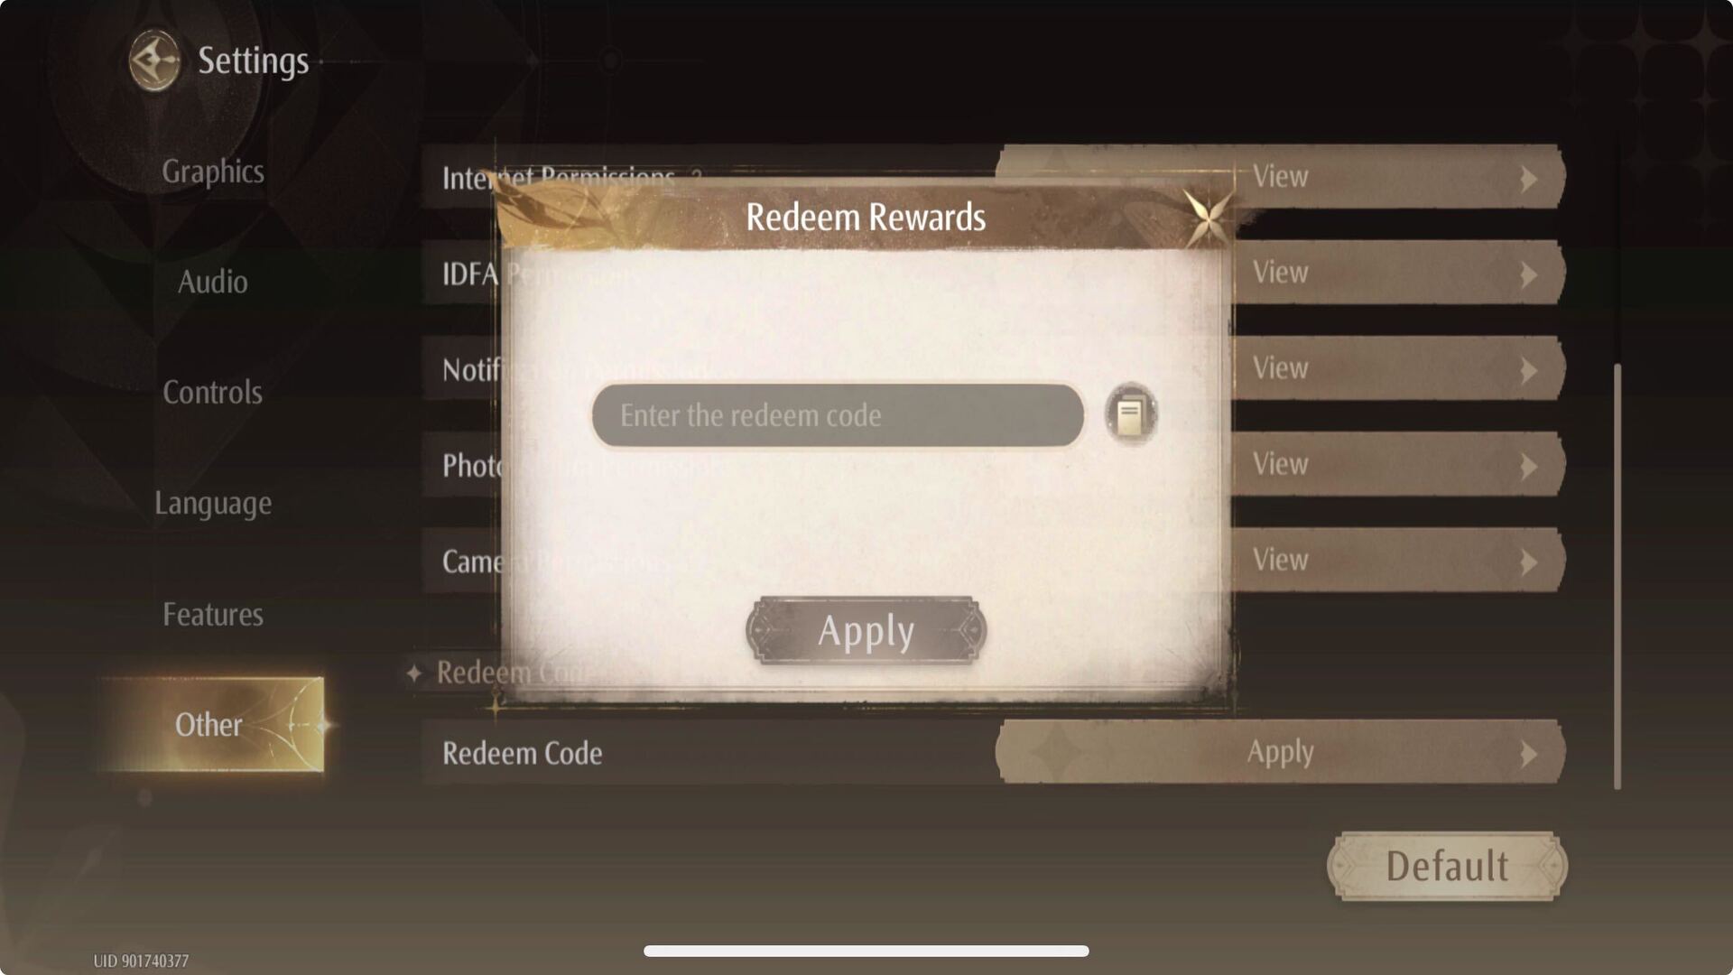This screenshot has width=1733, height=975.
Task: Select the Audio settings tab
Action: coord(212,280)
